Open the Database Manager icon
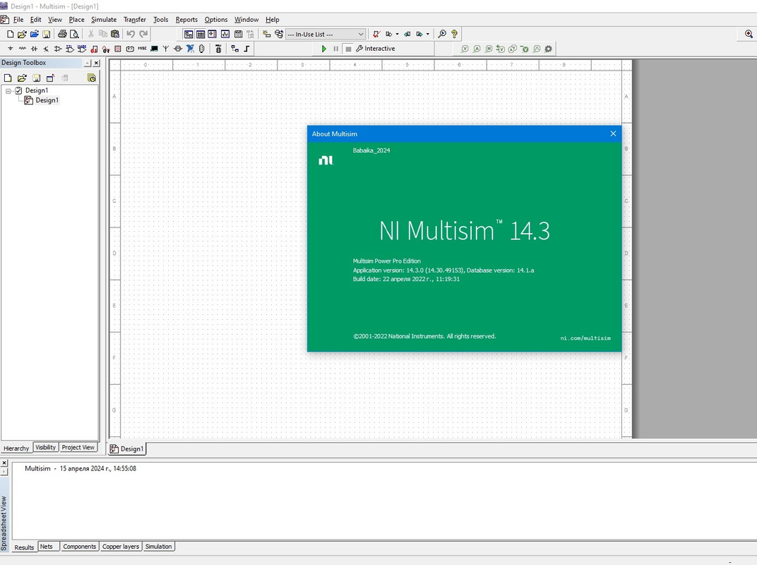757x565 pixels. (x=279, y=35)
